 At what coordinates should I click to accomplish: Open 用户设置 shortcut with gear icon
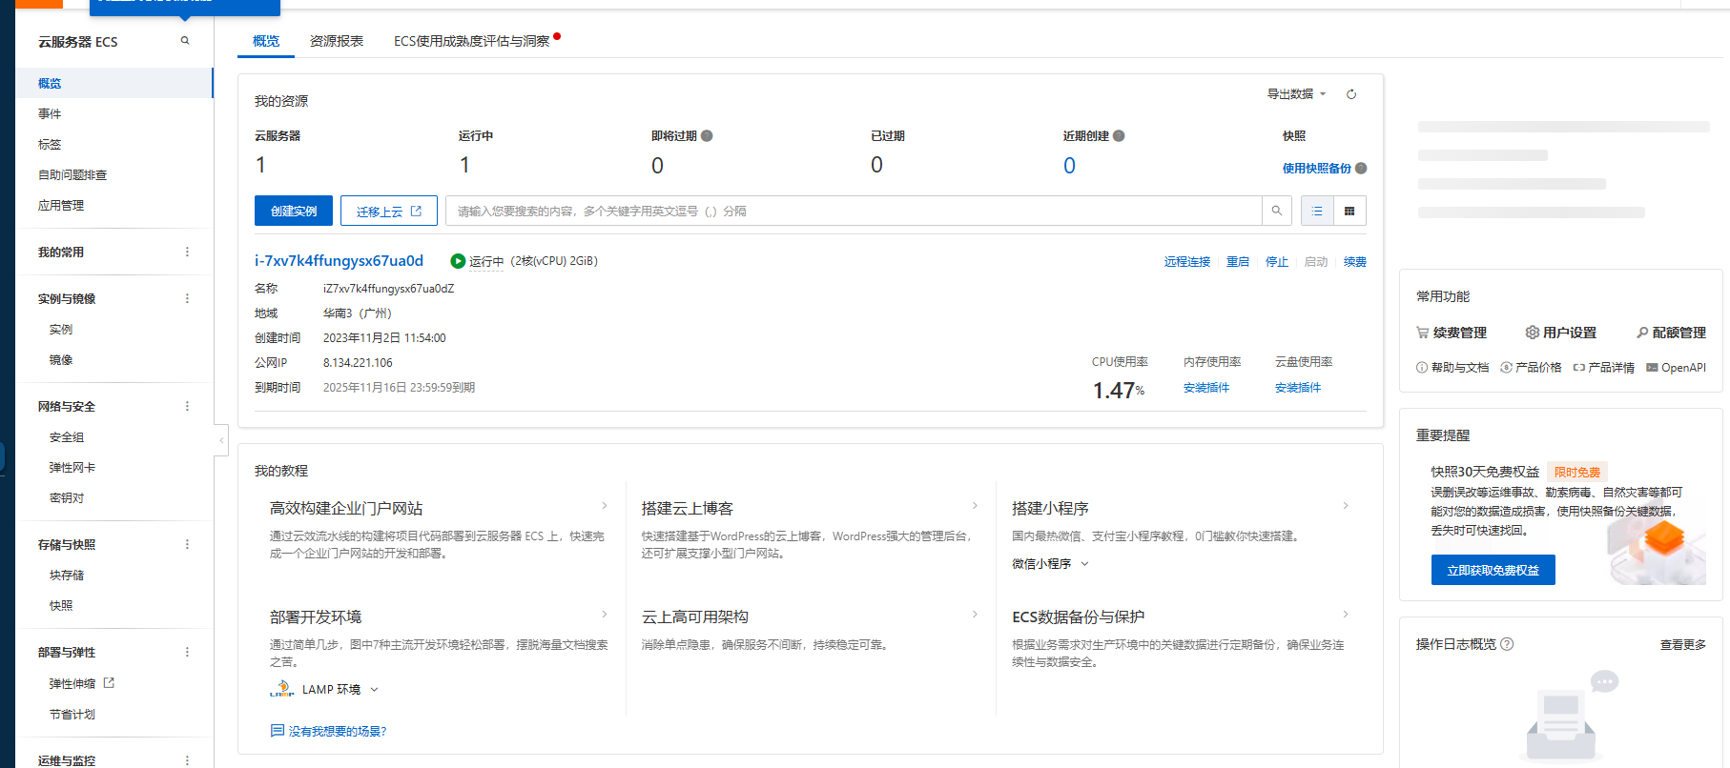point(1561,333)
